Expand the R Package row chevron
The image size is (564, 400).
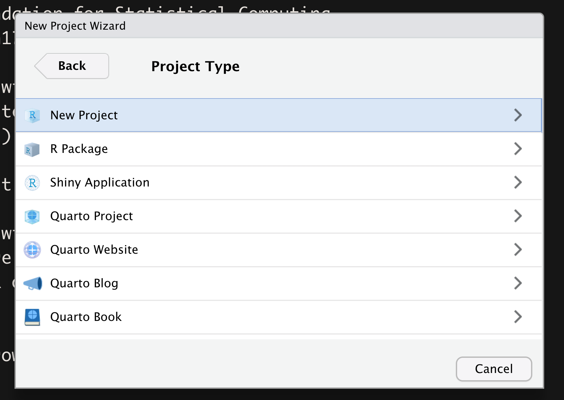click(x=518, y=149)
